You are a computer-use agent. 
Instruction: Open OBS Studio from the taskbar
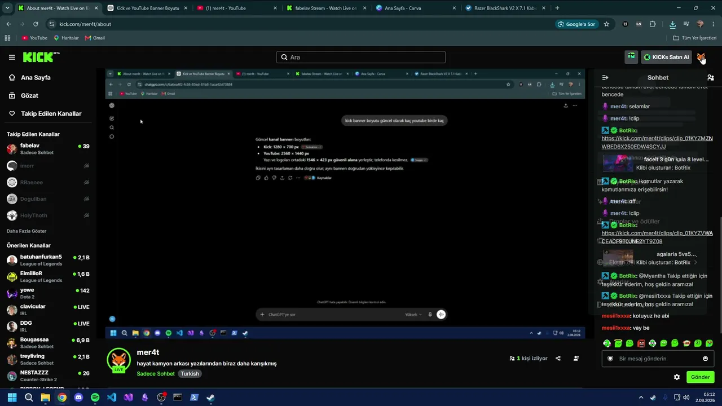coord(161,398)
